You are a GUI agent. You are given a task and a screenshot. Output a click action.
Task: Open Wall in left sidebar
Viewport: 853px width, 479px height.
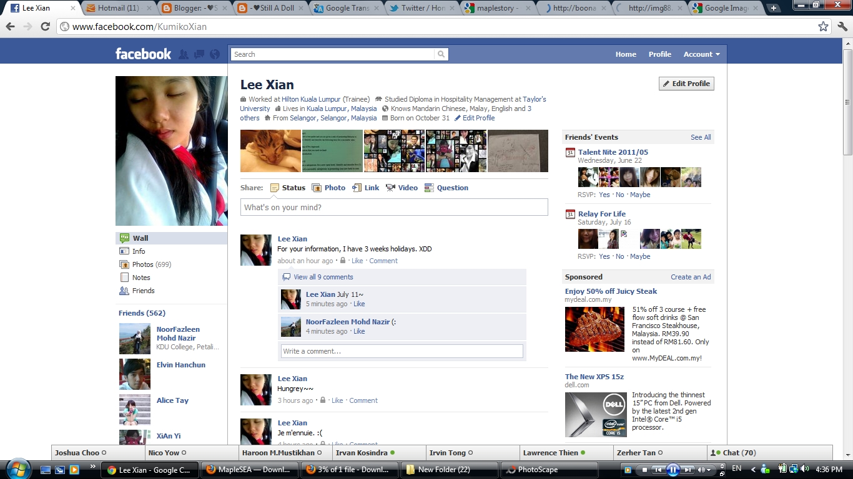[x=171, y=238]
